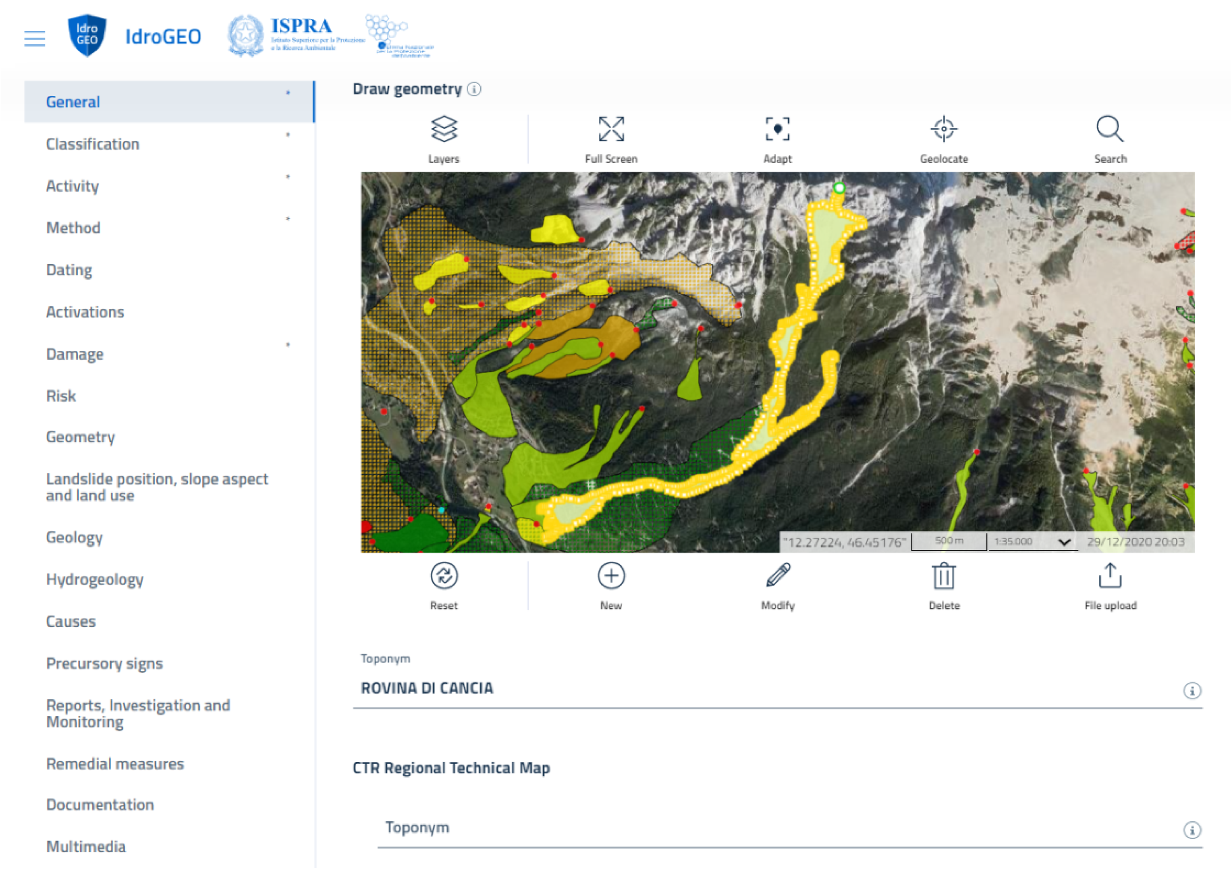
Task: Start a New geometry drawing
Action: pos(610,576)
